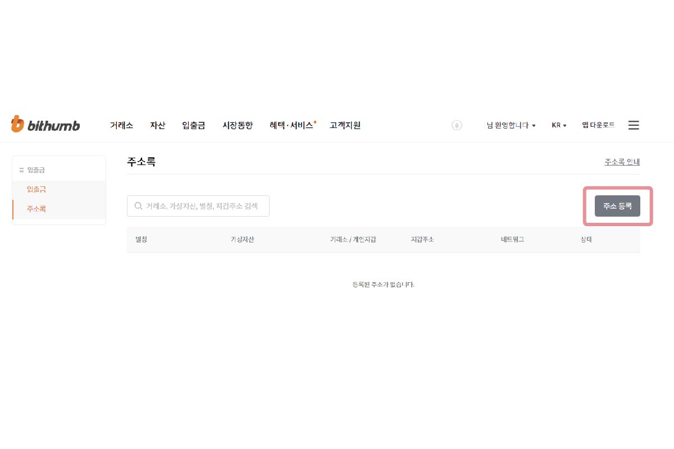Open the KR language dropdown
The width and height of the screenshot is (674, 449).
558,125
